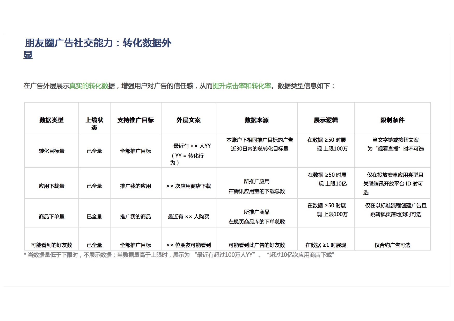Select the 上线状态 column header
Screen dimensions: 454x321
coord(94,123)
